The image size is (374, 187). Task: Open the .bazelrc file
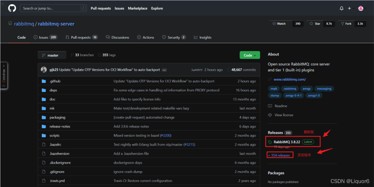[x=55, y=144]
